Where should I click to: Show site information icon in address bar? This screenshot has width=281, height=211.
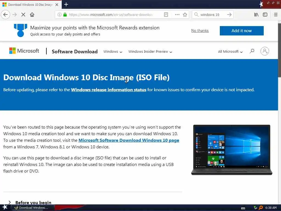pos(59,15)
